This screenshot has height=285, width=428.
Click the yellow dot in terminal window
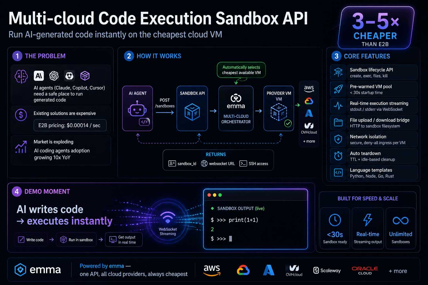[x=215, y=195]
